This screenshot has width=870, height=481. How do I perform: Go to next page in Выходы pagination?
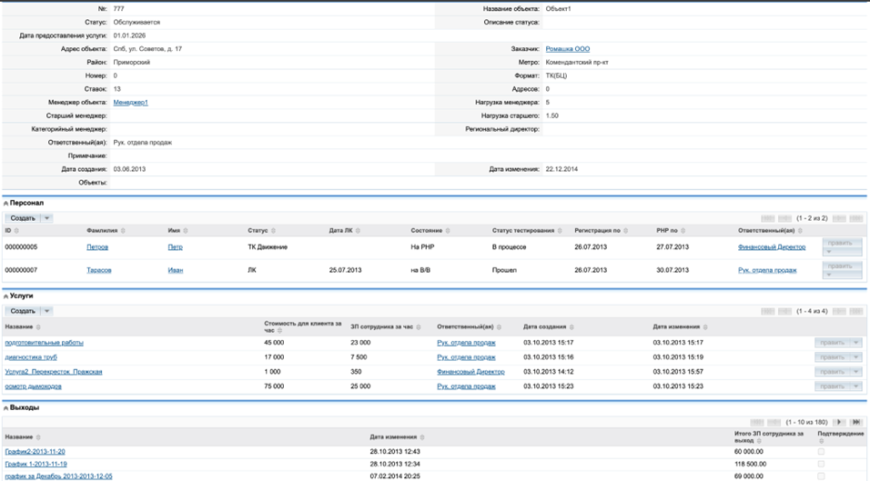pyautogui.click(x=839, y=422)
